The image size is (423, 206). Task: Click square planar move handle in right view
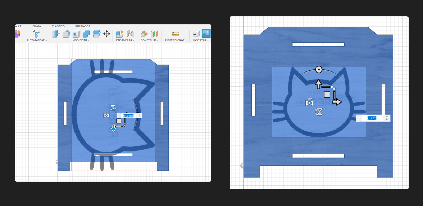pos(327,95)
